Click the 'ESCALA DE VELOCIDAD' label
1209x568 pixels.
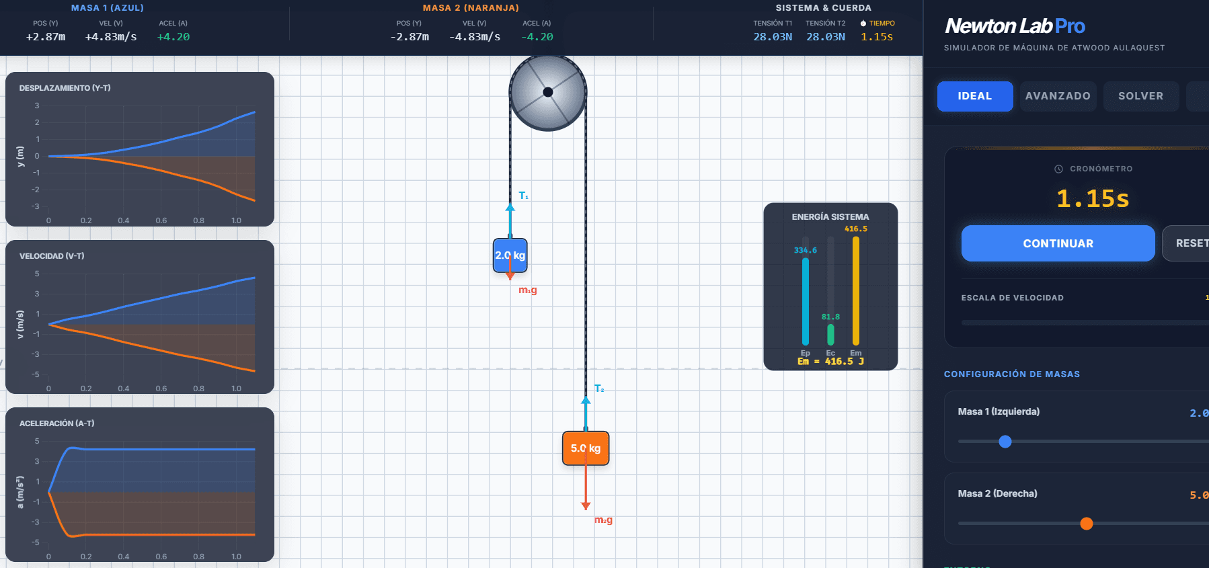1013,298
